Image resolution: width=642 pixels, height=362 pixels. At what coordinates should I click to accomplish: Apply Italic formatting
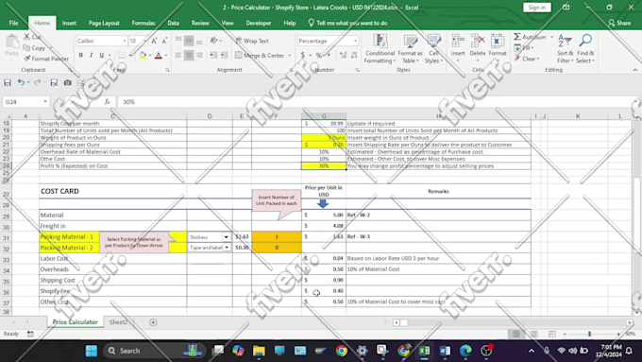coord(91,55)
